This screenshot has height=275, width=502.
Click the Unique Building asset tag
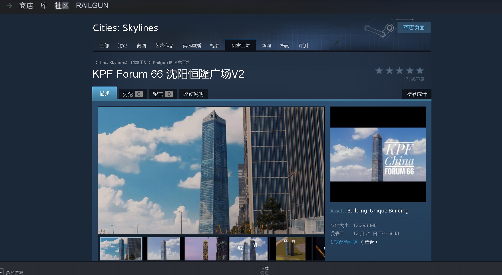(x=389, y=211)
